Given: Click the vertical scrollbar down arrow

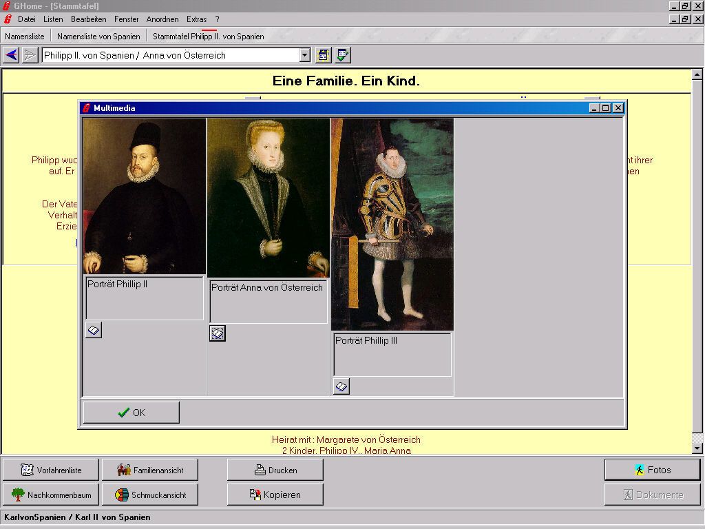Looking at the screenshot, I should pyautogui.click(x=697, y=448).
